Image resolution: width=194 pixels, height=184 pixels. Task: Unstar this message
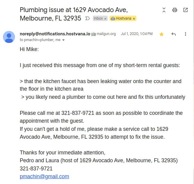(x=162, y=34)
